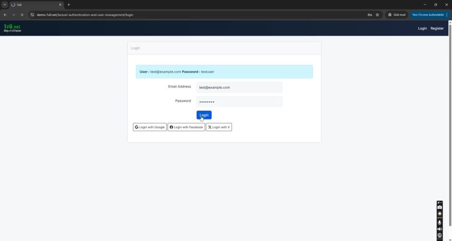
Task: Click the Login with Facebook button
Action: pyautogui.click(x=186, y=127)
